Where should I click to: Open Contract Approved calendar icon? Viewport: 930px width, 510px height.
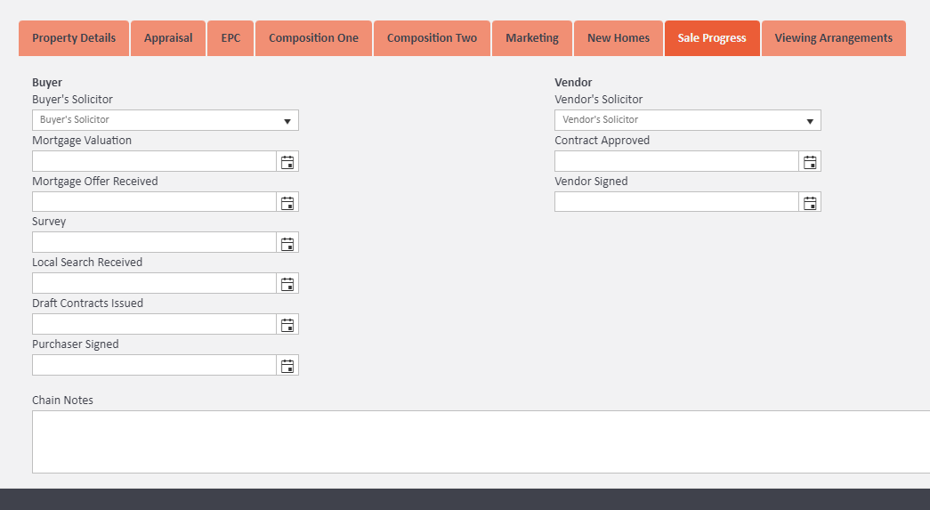810,162
